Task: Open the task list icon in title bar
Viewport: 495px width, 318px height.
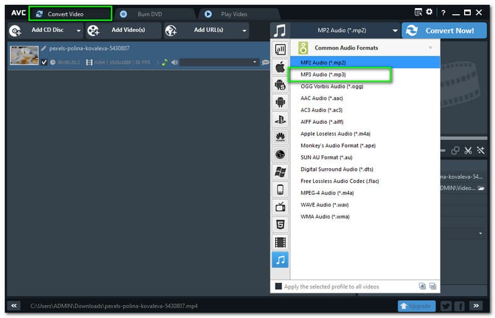Action: 418,12
